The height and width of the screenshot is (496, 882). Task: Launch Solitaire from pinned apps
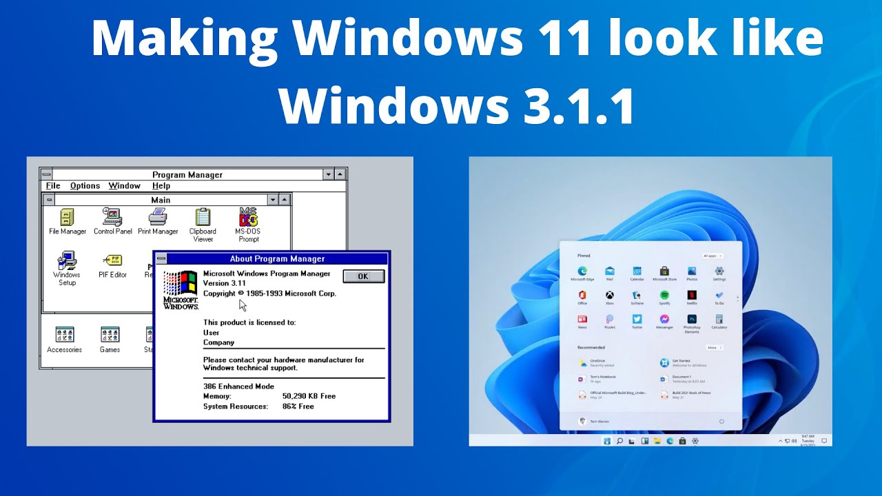(x=637, y=298)
